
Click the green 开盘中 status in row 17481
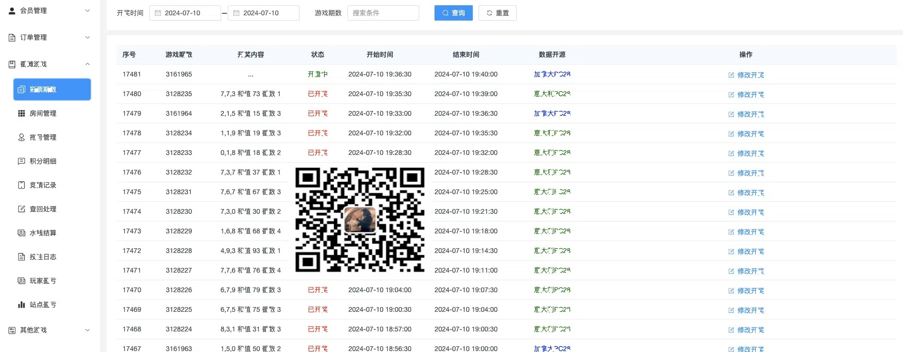click(x=318, y=74)
